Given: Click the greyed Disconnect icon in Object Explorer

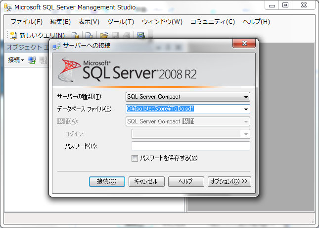Looking at the screenshot, I should [x=43, y=60].
